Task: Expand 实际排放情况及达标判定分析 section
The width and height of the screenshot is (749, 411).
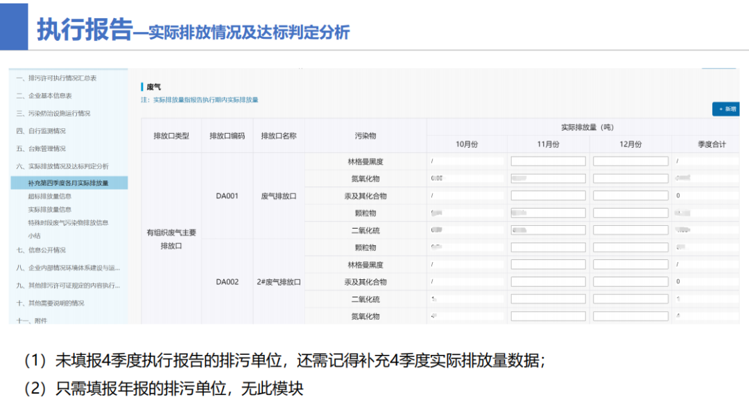Action: pyautogui.click(x=65, y=165)
